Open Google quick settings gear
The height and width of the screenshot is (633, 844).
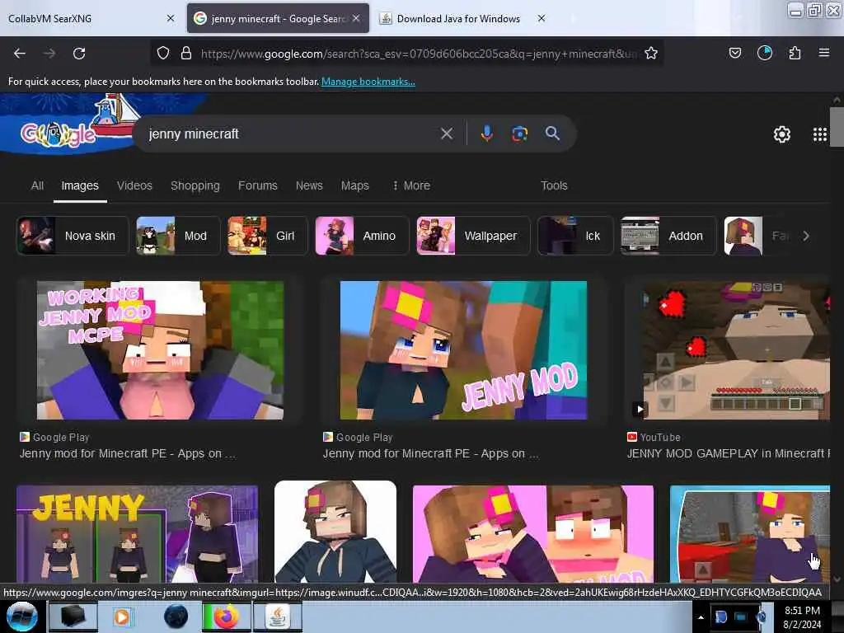click(x=782, y=134)
